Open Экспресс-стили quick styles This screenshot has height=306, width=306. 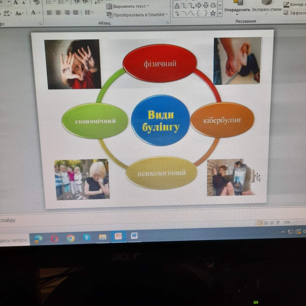[x=266, y=9]
